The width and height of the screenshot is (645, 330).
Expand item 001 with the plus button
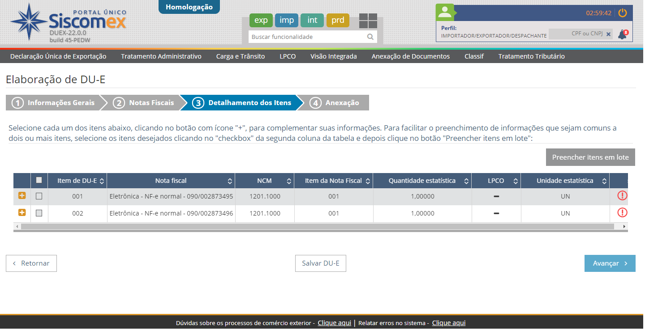coord(21,195)
